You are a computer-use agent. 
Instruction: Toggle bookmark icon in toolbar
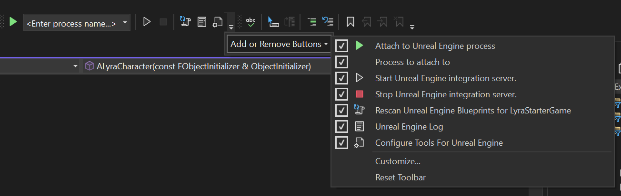350,22
